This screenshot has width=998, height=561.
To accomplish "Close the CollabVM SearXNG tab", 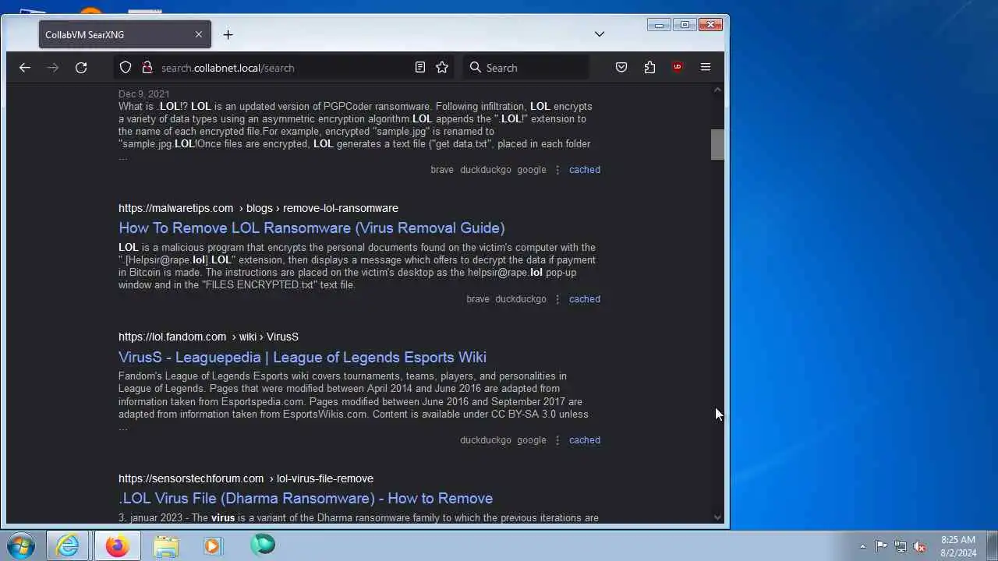I will pyautogui.click(x=199, y=34).
